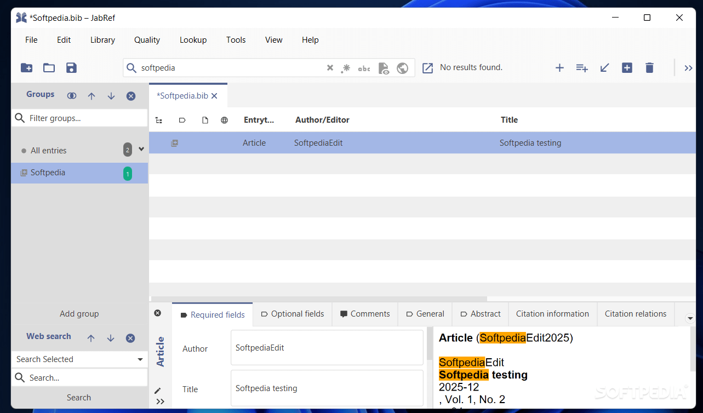The image size is (703, 413).
Task: Click the Web search query field
Action: (x=79, y=378)
